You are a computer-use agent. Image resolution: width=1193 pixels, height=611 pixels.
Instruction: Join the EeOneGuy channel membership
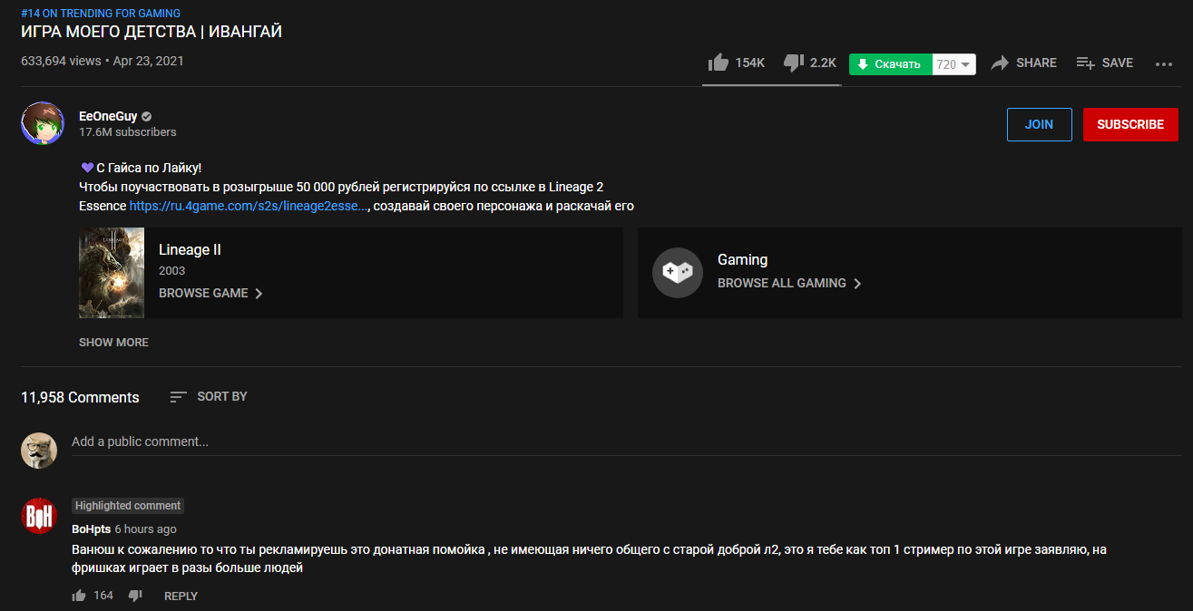(1039, 124)
